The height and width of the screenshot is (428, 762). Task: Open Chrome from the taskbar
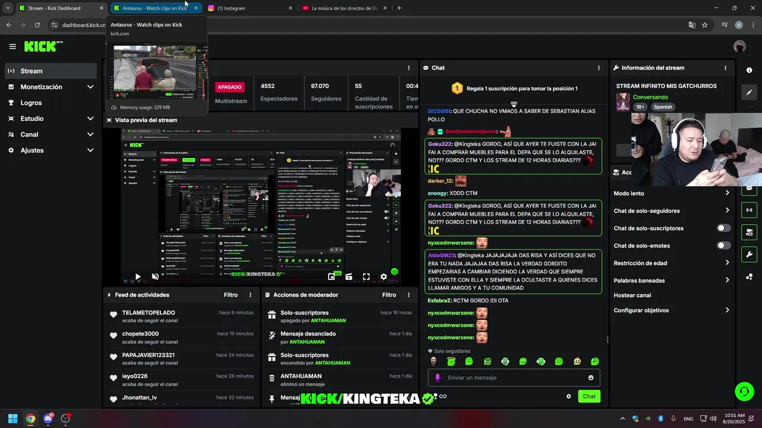pyautogui.click(x=30, y=418)
